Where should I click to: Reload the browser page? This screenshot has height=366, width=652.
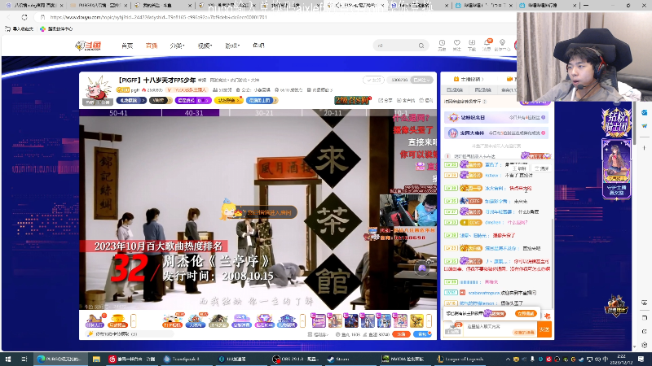point(24,17)
